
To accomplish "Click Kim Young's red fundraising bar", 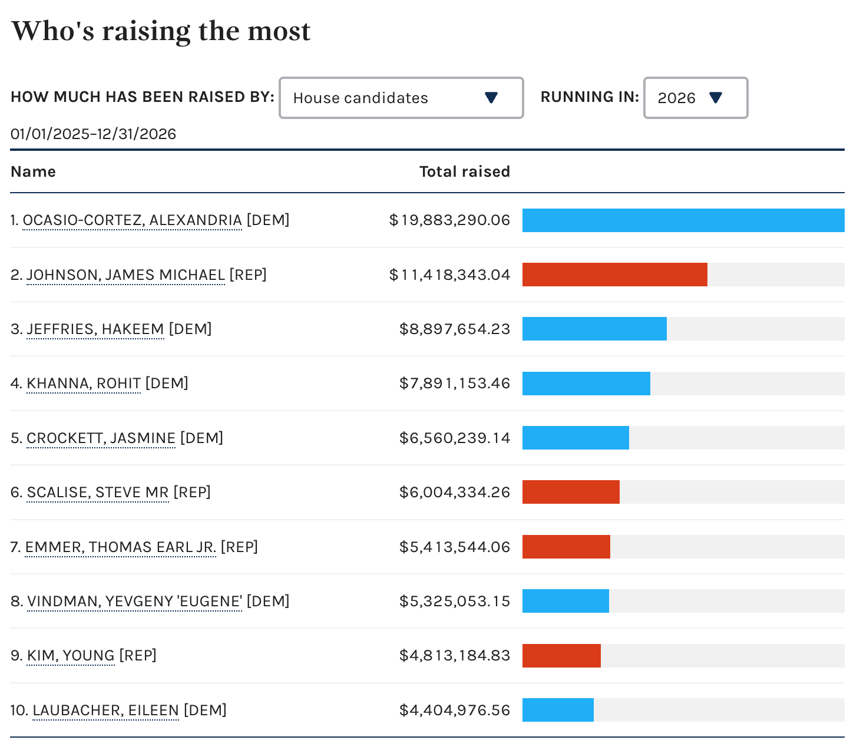I will click(x=561, y=656).
